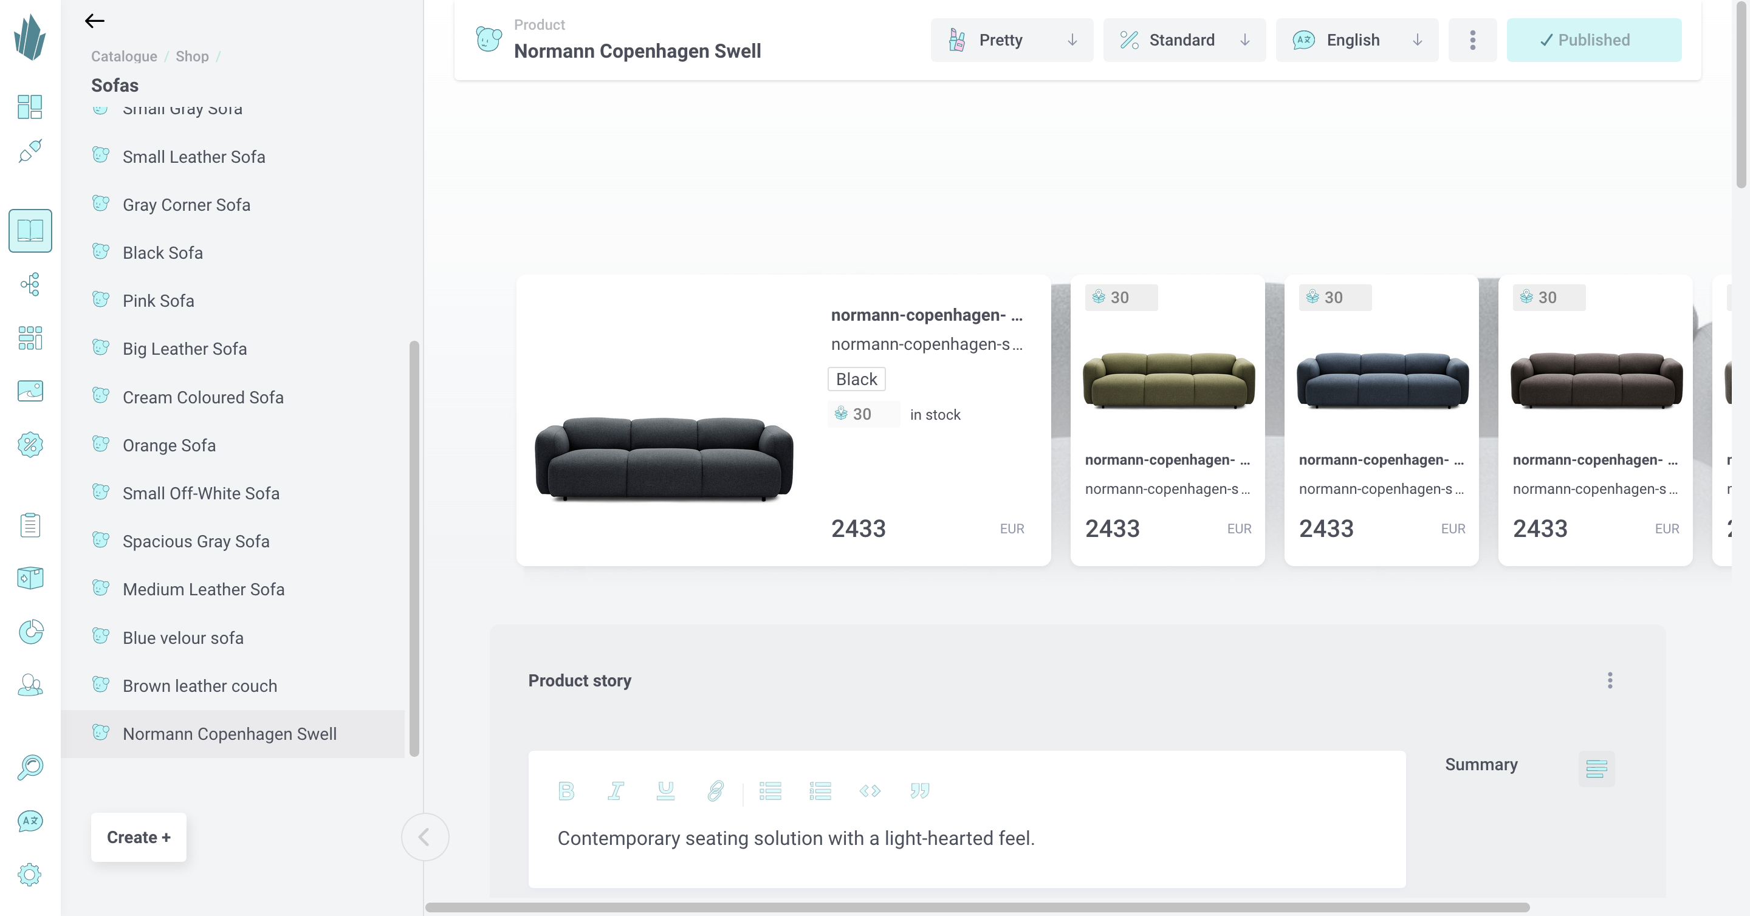Insert a quote block in editor
This screenshot has width=1750, height=916.
919,790
